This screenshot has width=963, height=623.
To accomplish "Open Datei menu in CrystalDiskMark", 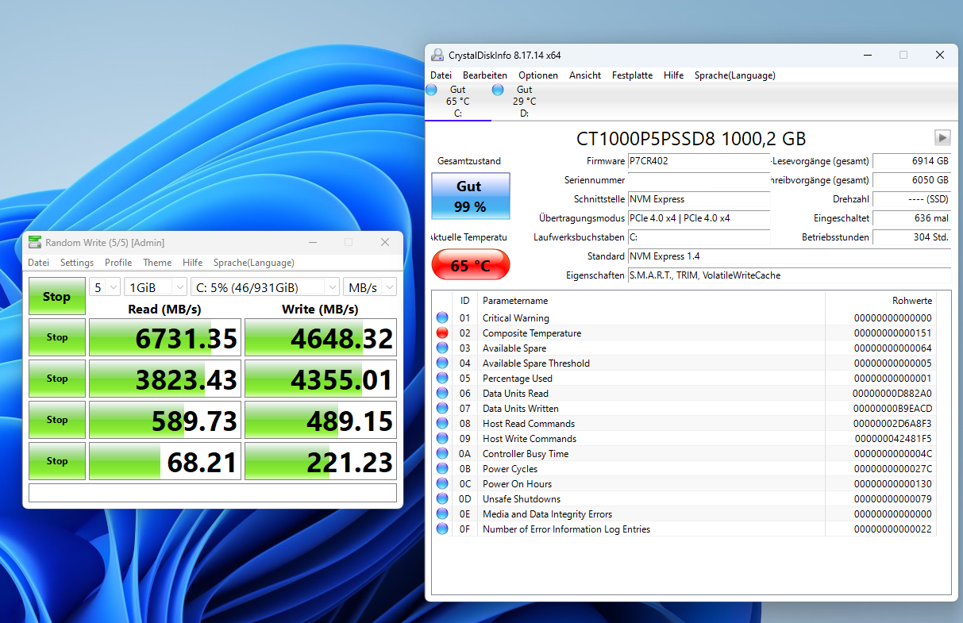I will 39,263.
